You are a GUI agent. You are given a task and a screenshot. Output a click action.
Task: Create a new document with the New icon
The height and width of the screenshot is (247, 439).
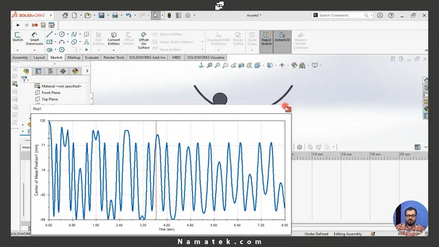click(x=75, y=15)
